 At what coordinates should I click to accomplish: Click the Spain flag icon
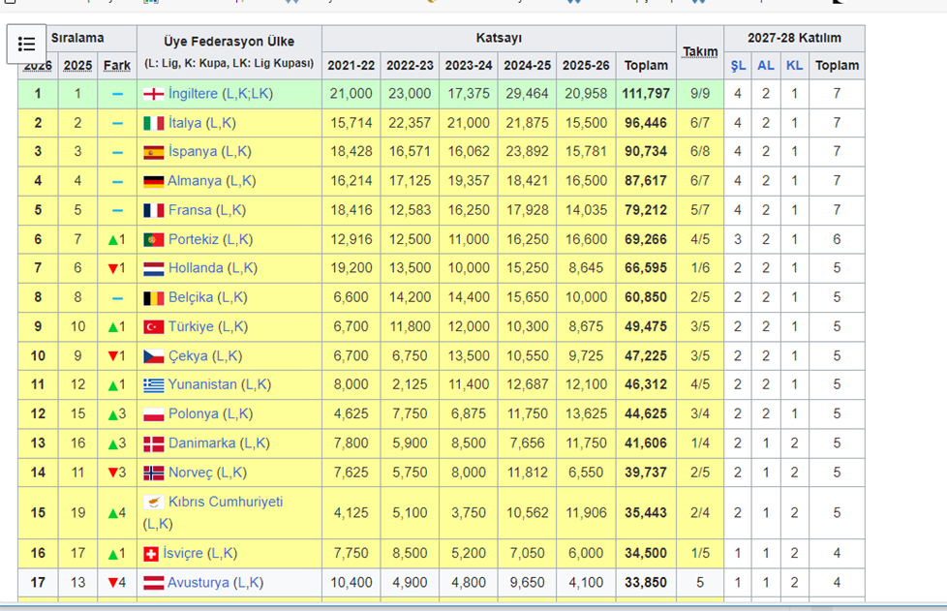tap(153, 152)
